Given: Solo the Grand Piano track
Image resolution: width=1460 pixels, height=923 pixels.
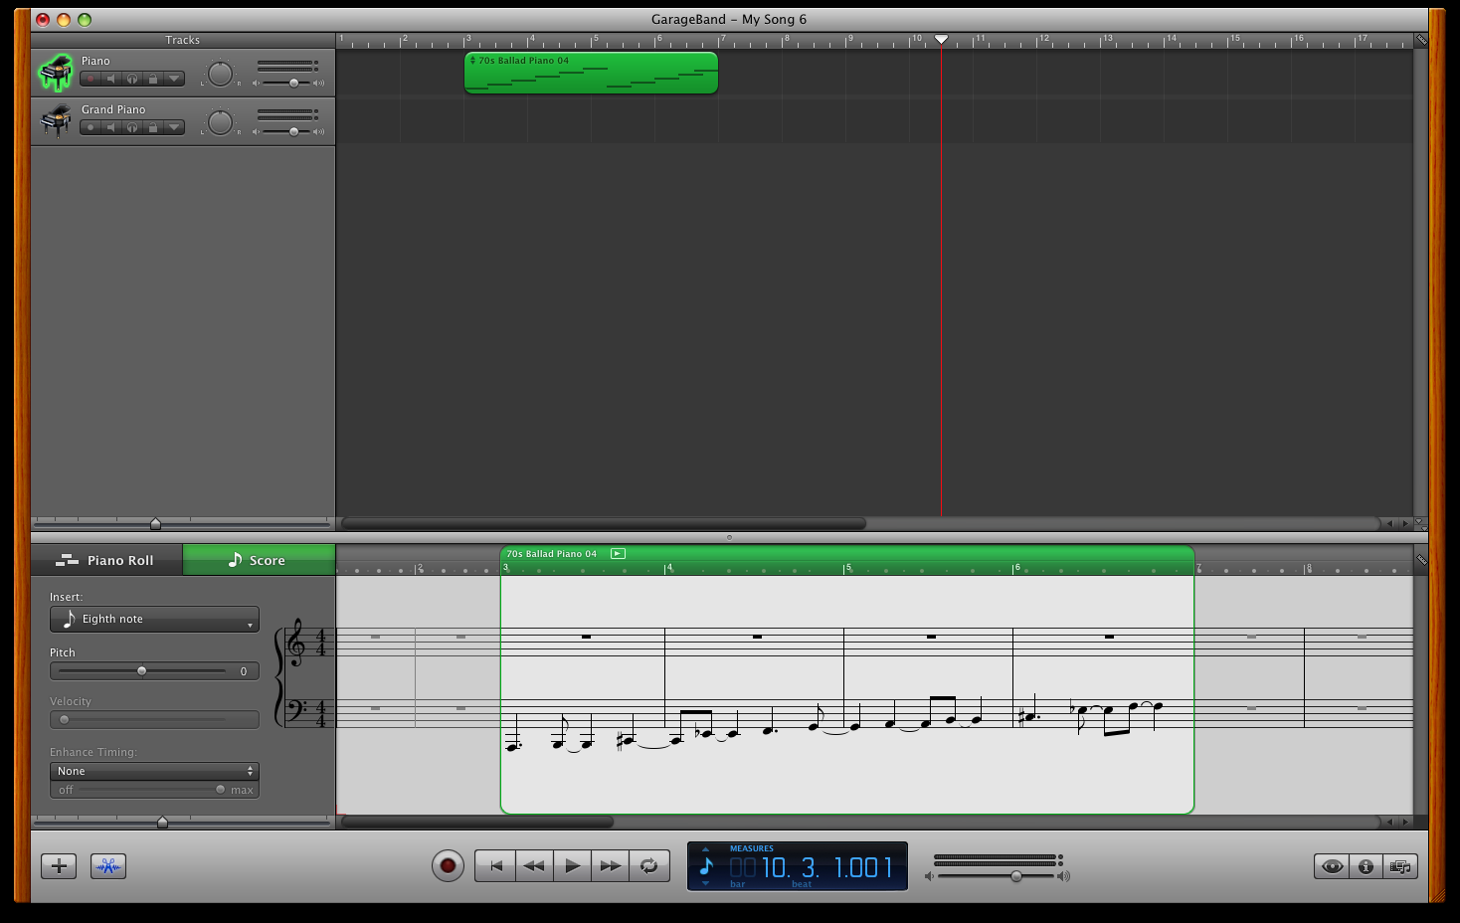Looking at the screenshot, I should tap(132, 127).
